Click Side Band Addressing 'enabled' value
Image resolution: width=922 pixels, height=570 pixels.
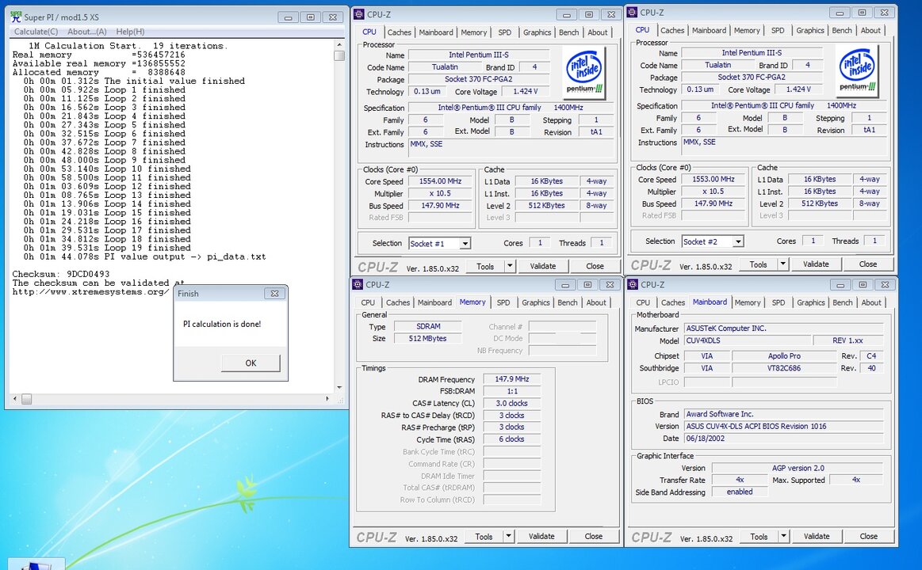click(739, 492)
